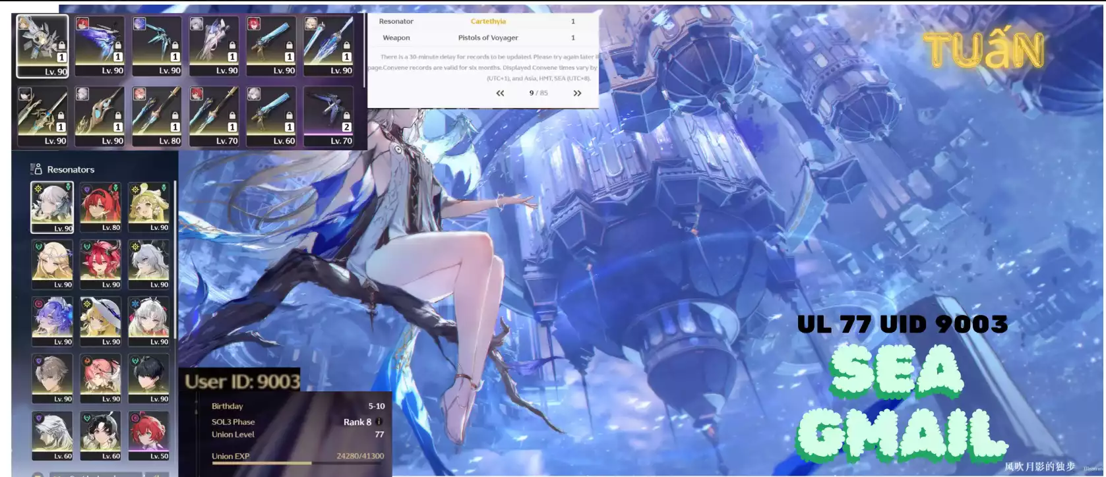1106x477 pixels.
Task: Select the Lv. 80 weapon card
Action: (157, 117)
